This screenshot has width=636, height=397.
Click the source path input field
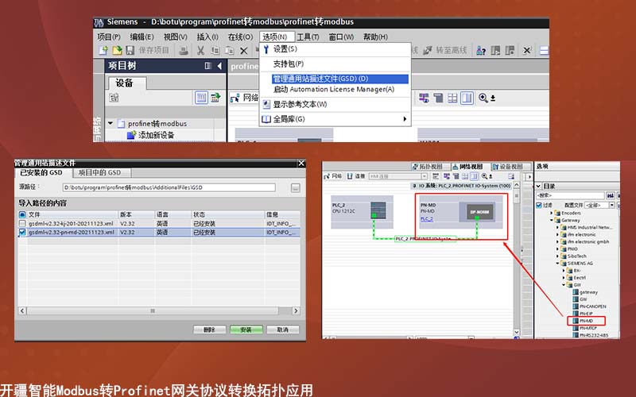(x=169, y=187)
